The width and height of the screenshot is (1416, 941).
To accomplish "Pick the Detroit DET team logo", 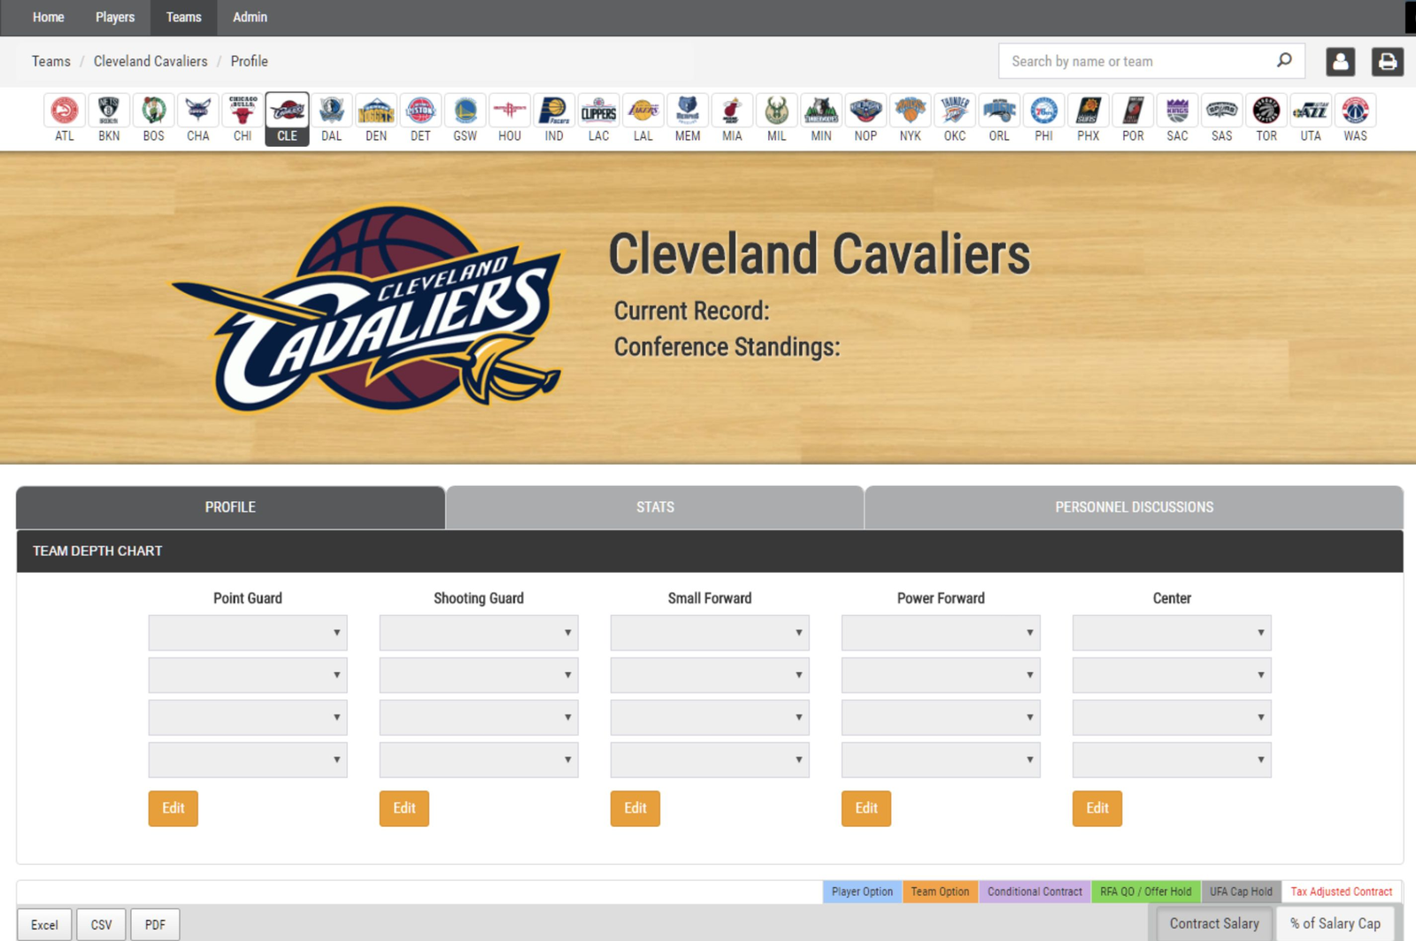I will tap(420, 119).
